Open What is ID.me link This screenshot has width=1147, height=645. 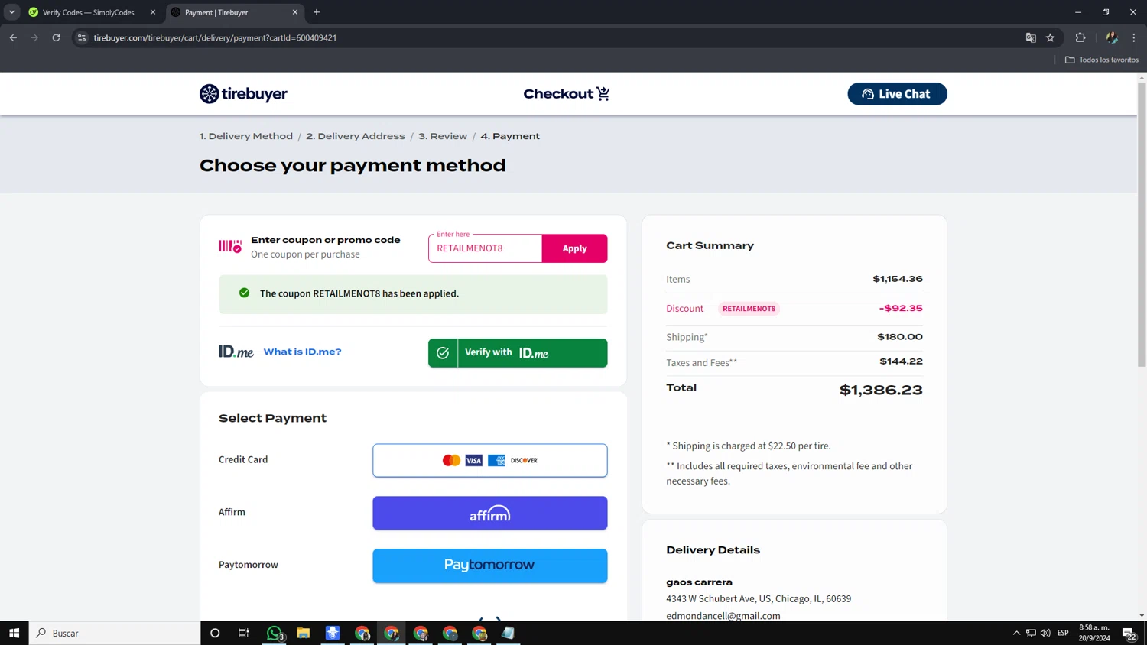point(302,352)
